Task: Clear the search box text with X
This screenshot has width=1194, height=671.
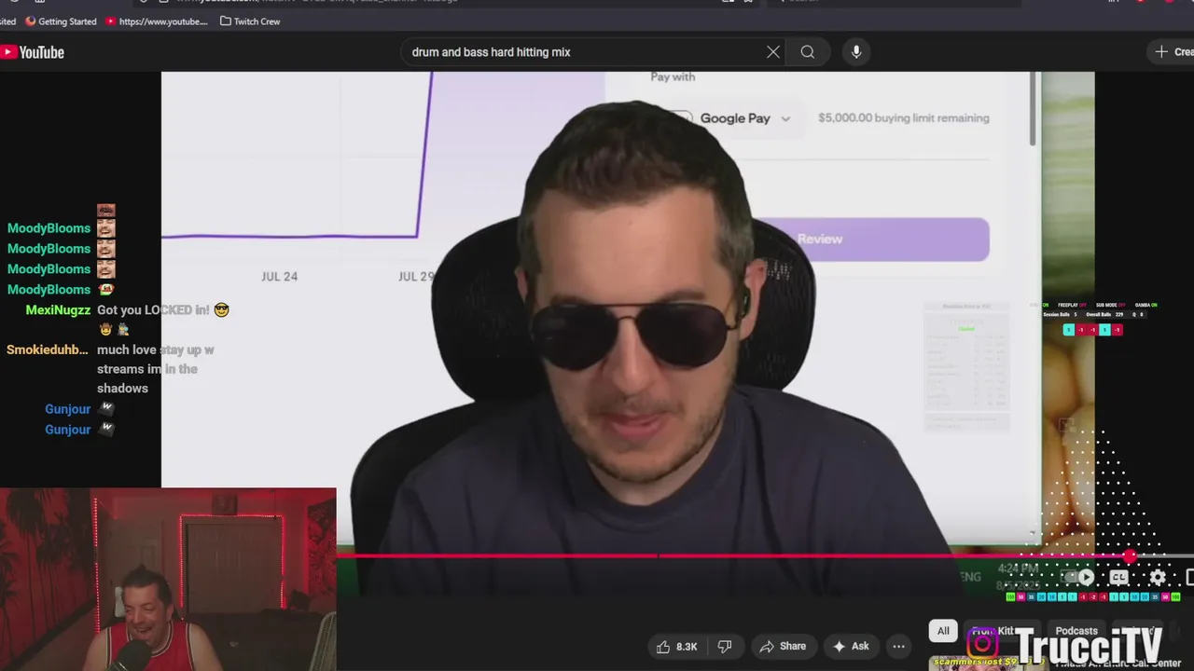Action: coord(773,52)
